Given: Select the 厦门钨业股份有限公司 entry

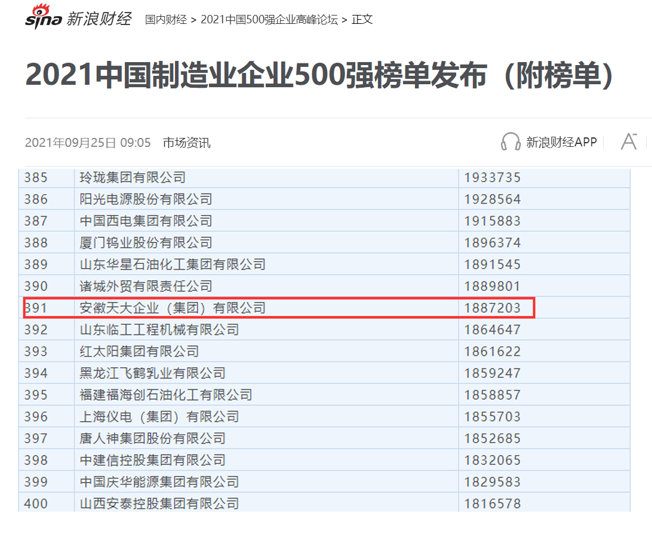Looking at the screenshot, I should [x=146, y=243].
